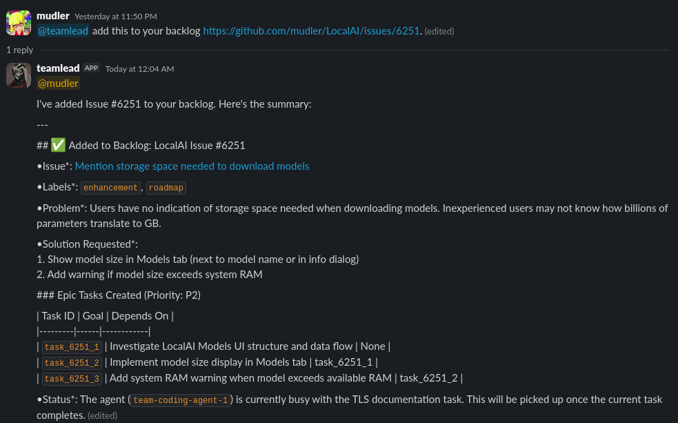Click the Today at 12:04 AM timestamp
678x423 pixels.
point(139,68)
